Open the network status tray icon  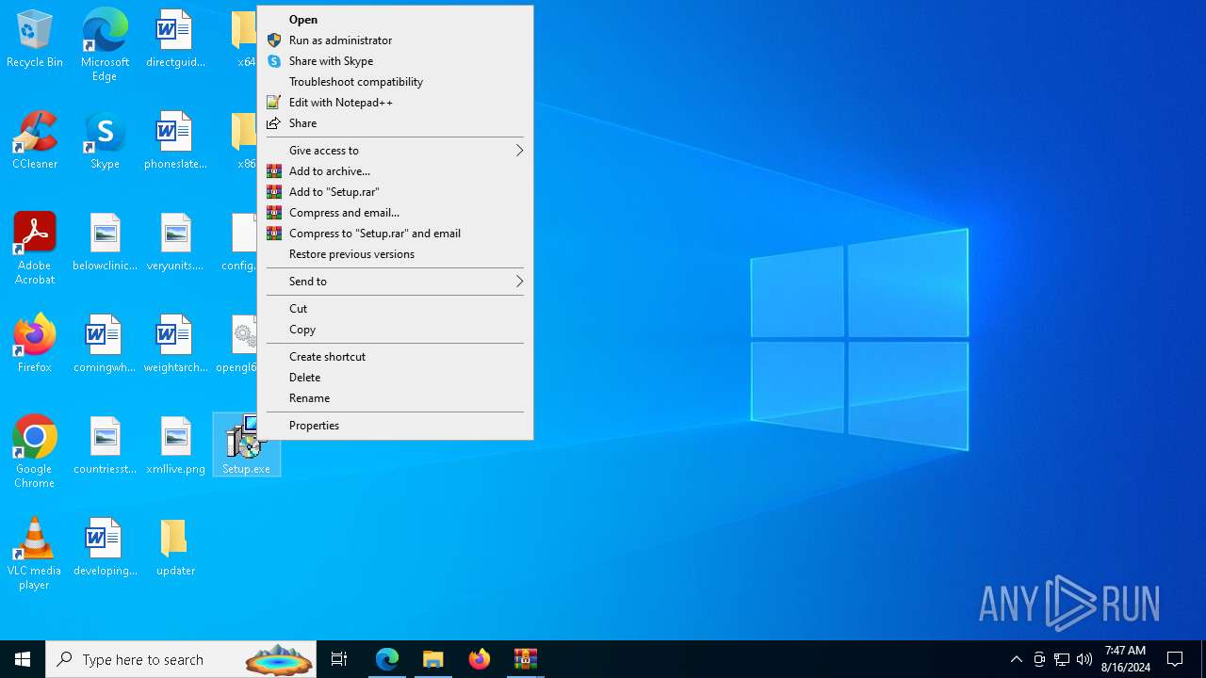pos(1062,659)
